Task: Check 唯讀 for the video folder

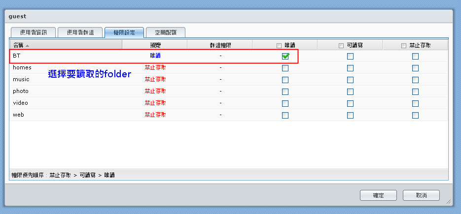Action: click(285, 103)
